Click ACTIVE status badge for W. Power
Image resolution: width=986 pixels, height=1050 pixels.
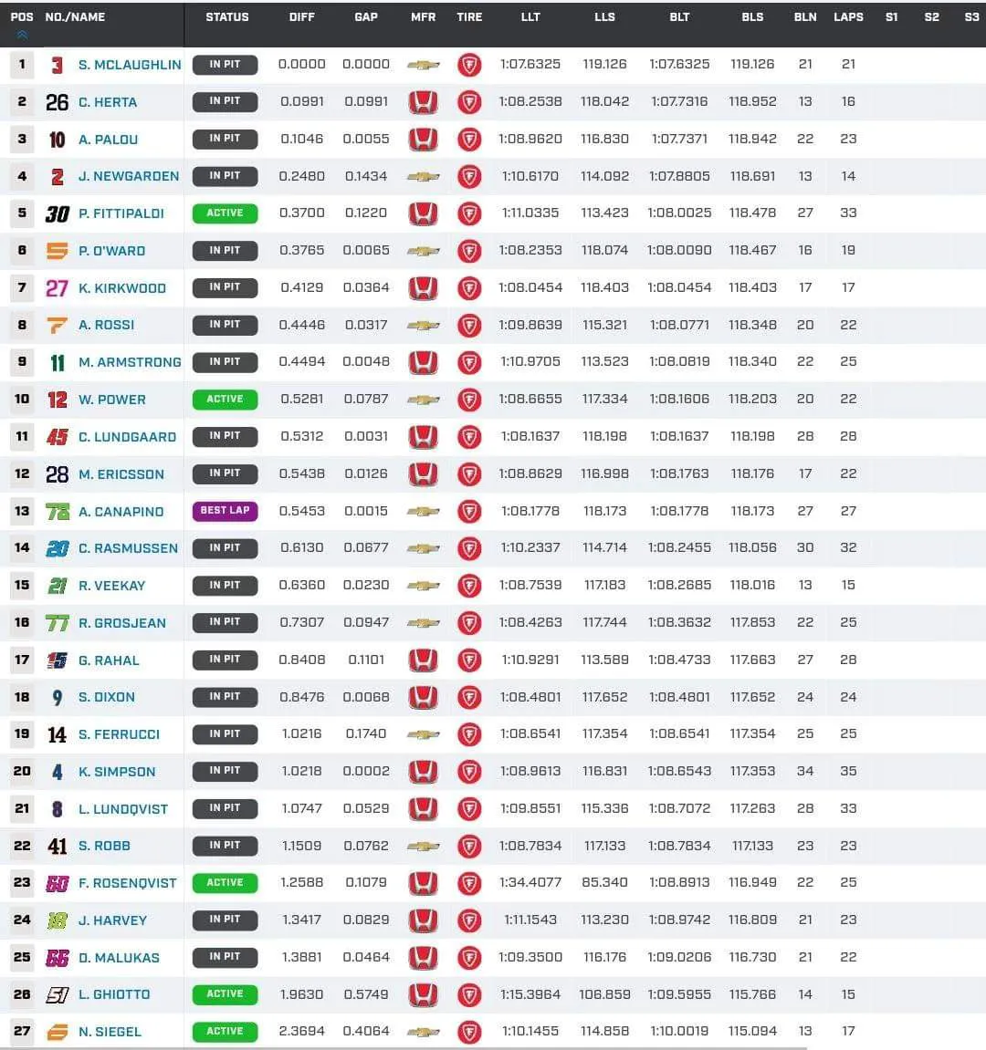[225, 400]
